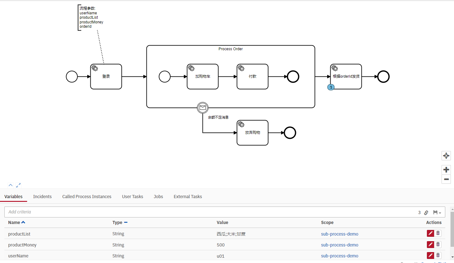The width and height of the screenshot is (454, 263).
Task: Open the Variables tab
Action: coord(13,197)
